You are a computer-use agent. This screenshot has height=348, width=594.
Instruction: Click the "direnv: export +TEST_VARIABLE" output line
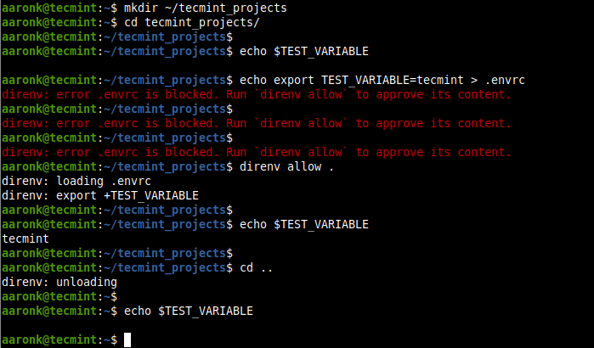pos(100,195)
